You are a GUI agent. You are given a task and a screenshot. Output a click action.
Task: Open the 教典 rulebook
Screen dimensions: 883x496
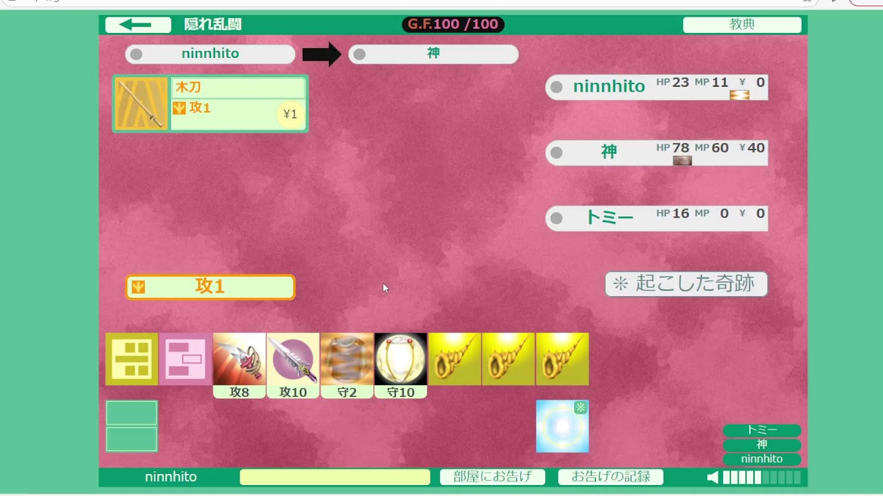click(x=742, y=25)
